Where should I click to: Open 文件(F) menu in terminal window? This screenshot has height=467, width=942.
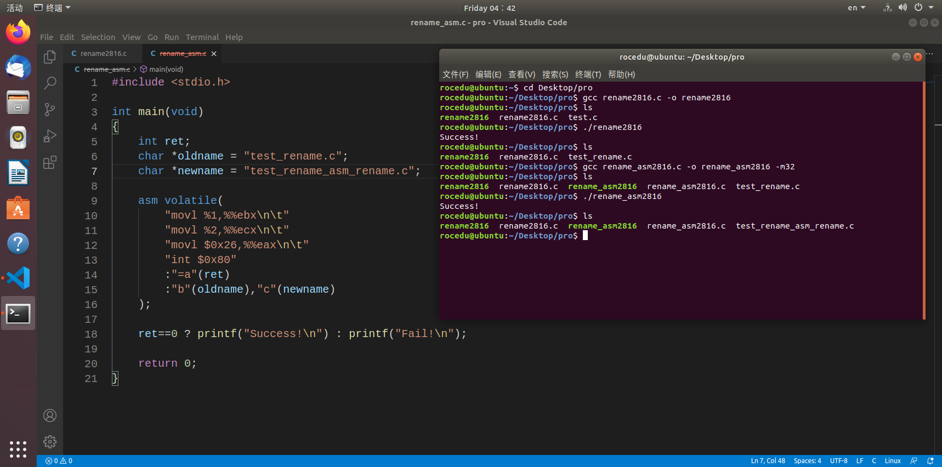[x=455, y=75]
